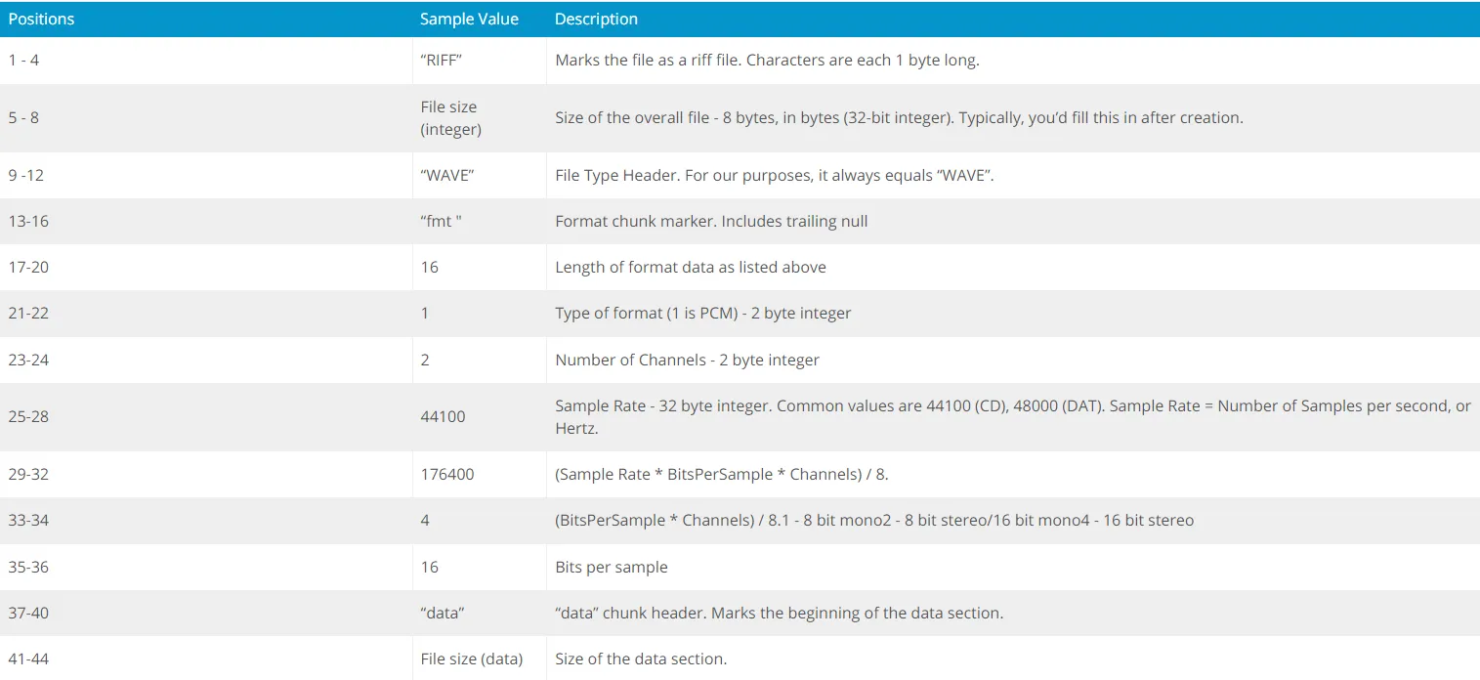Click the Number of Channels description text
The height and width of the screenshot is (680, 1480).
click(x=687, y=360)
